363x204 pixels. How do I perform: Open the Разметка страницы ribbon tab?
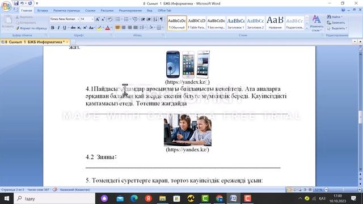(66, 10)
